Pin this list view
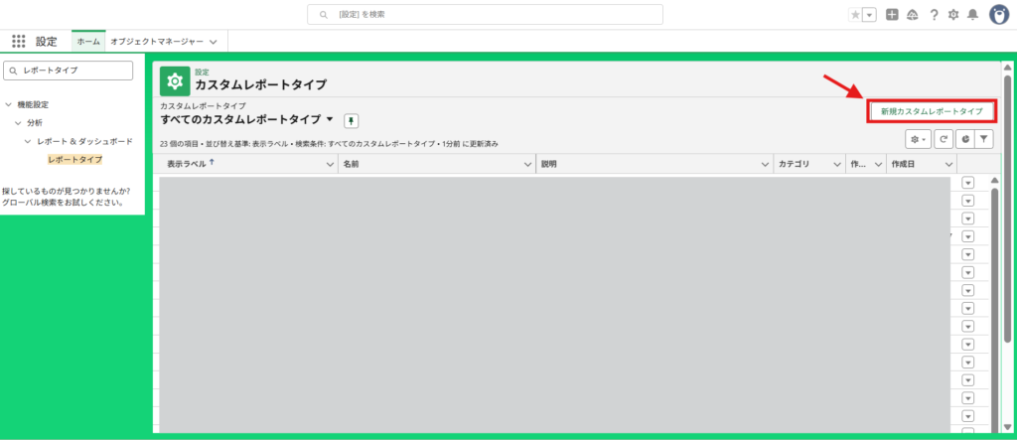The height and width of the screenshot is (440, 1017). click(351, 121)
